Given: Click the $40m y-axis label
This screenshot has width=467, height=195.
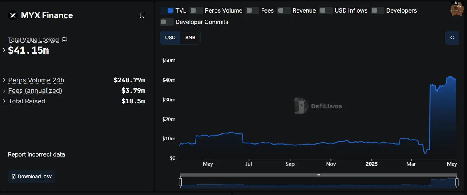Looking at the screenshot, I should 169,80.
